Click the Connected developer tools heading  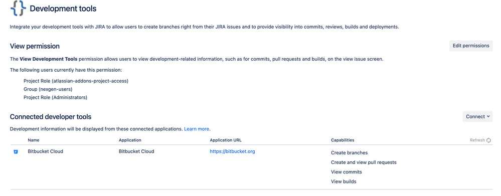[51, 117]
